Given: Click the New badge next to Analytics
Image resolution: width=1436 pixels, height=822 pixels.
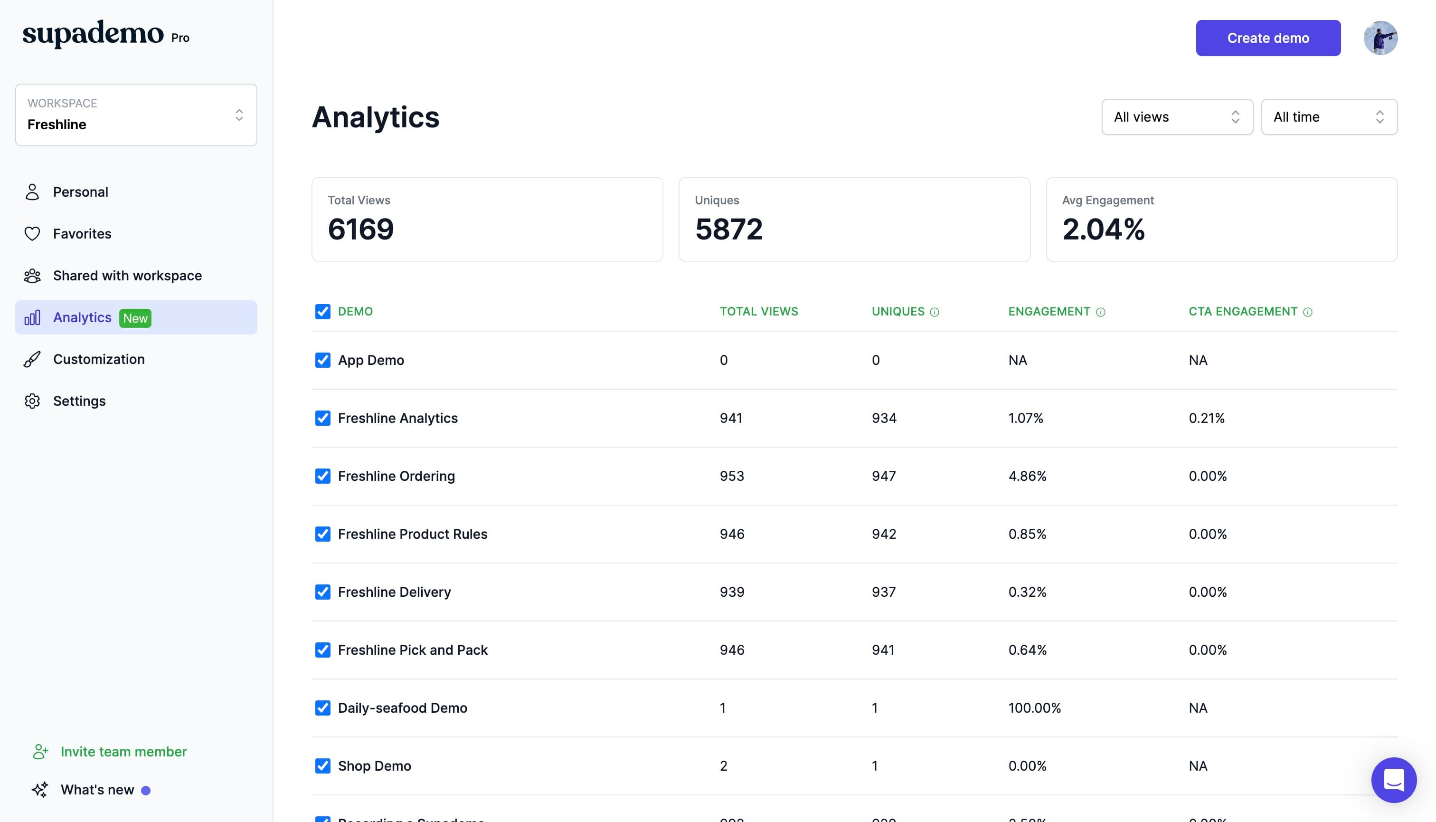Looking at the screenshot, I should click(135, 318).
